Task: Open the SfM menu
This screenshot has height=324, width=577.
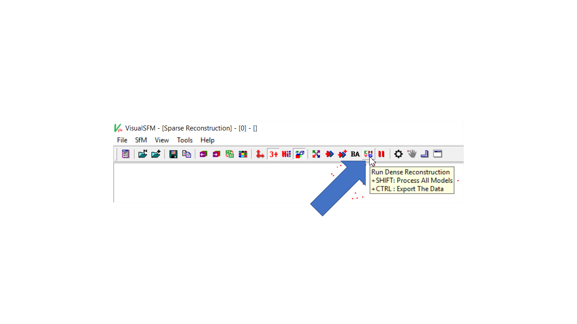Action: coord(141,140)
